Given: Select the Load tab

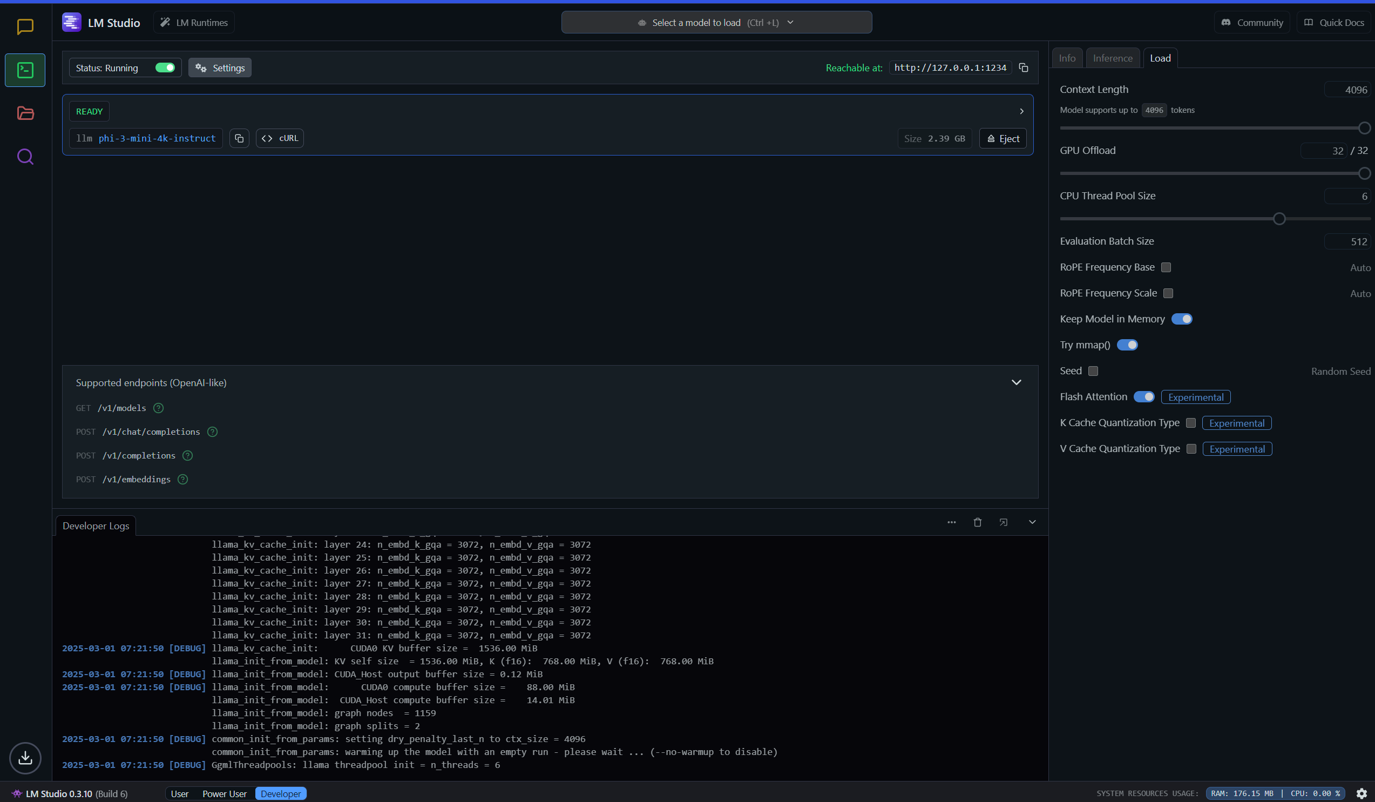Looking at the screenshot, I should 1160,58.
